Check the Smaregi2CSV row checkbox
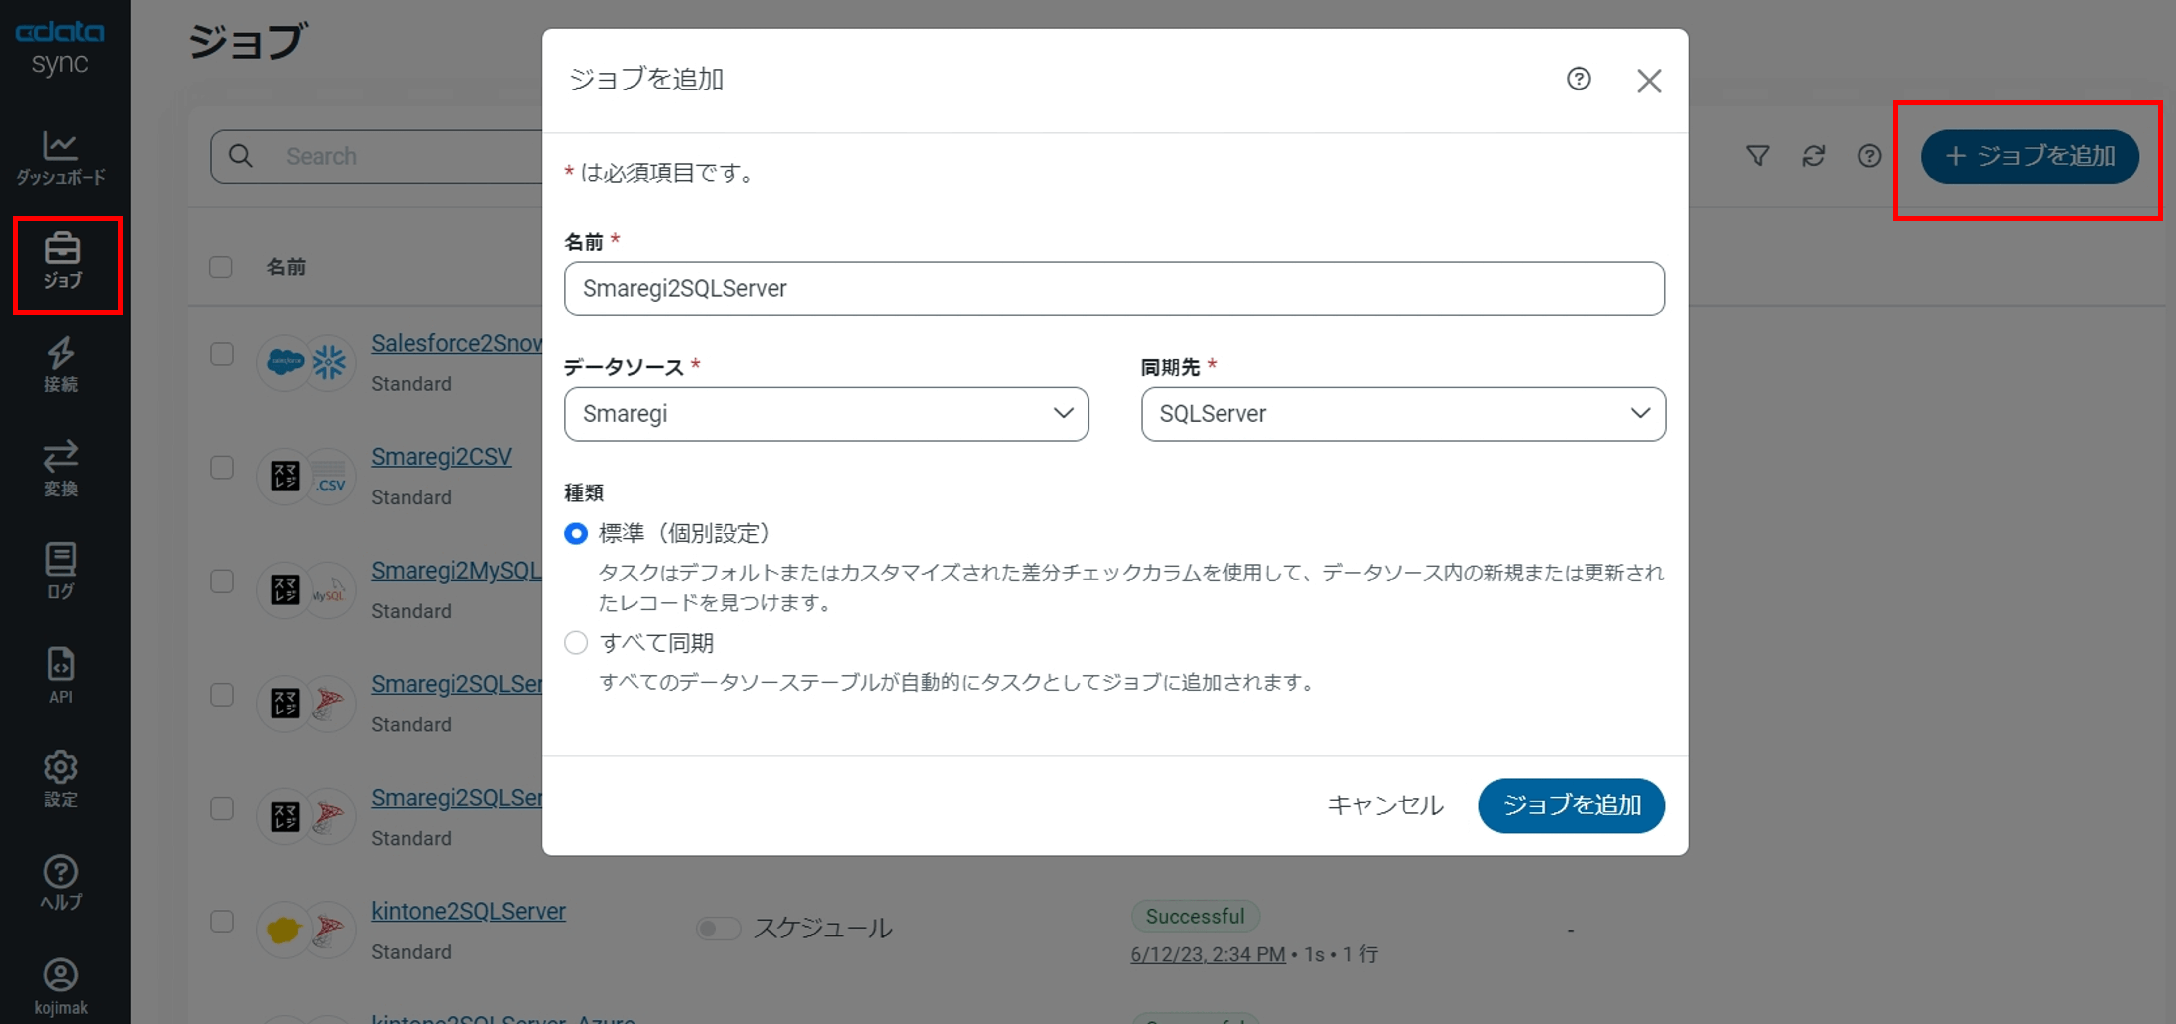The height and width of the screenshot is (1024, 2176). coord(222,468)
